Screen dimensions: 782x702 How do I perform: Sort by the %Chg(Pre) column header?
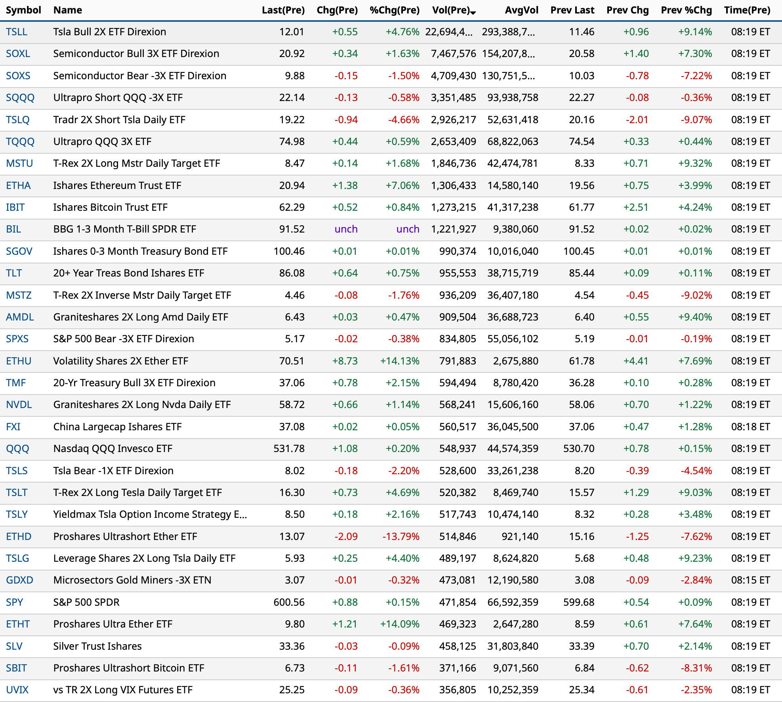395,10
